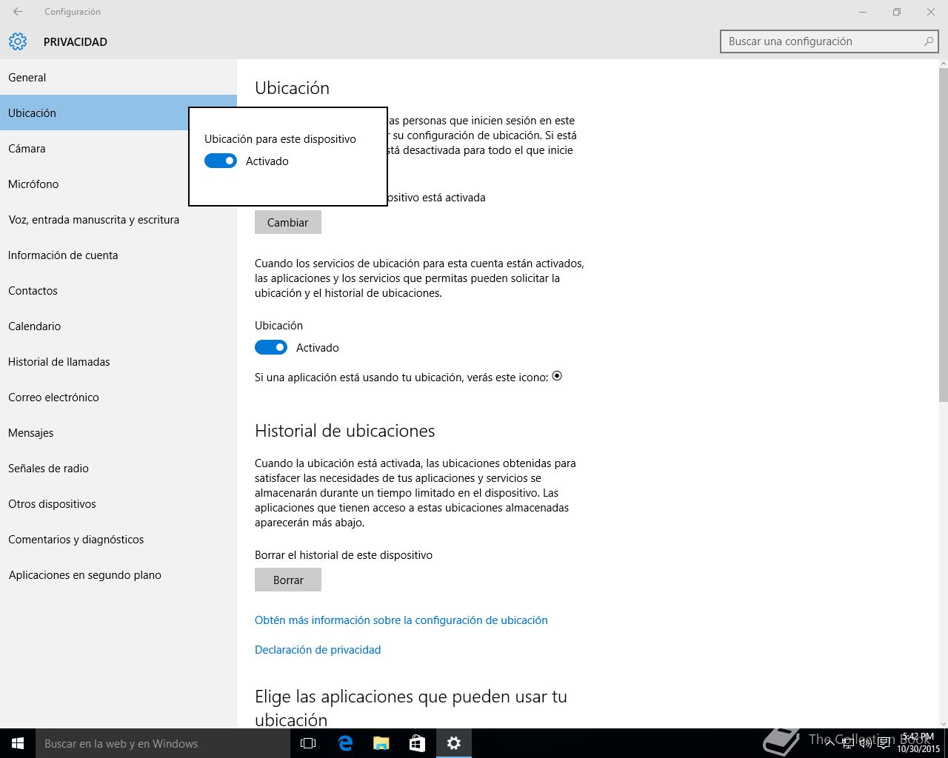Open Declaración de privacidad link
Image resolution: width=948 pixels, height=758 pixels.
pyautogui.click(x=318, y=649)
